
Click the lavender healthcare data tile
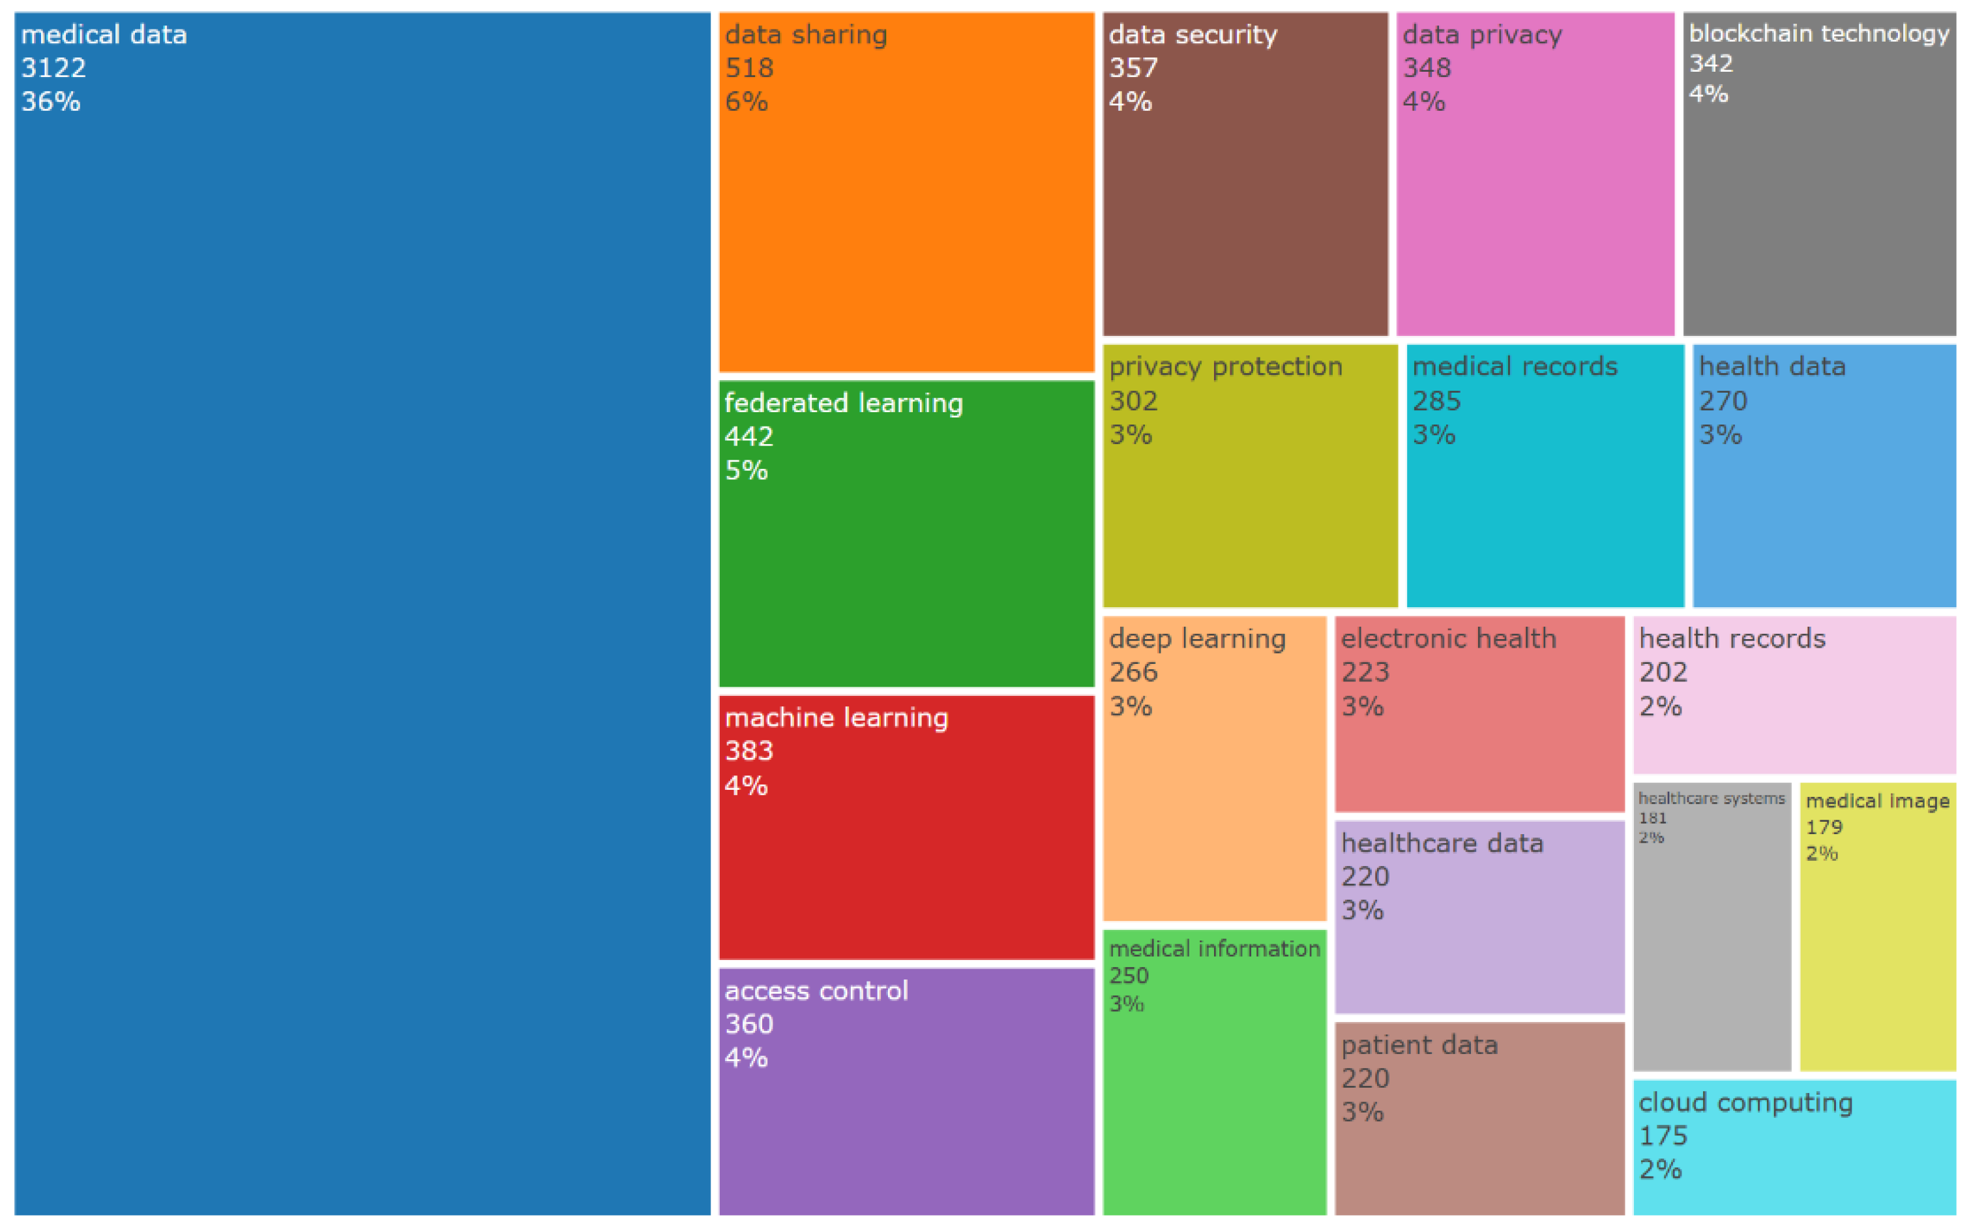(x=1480, y=918)
